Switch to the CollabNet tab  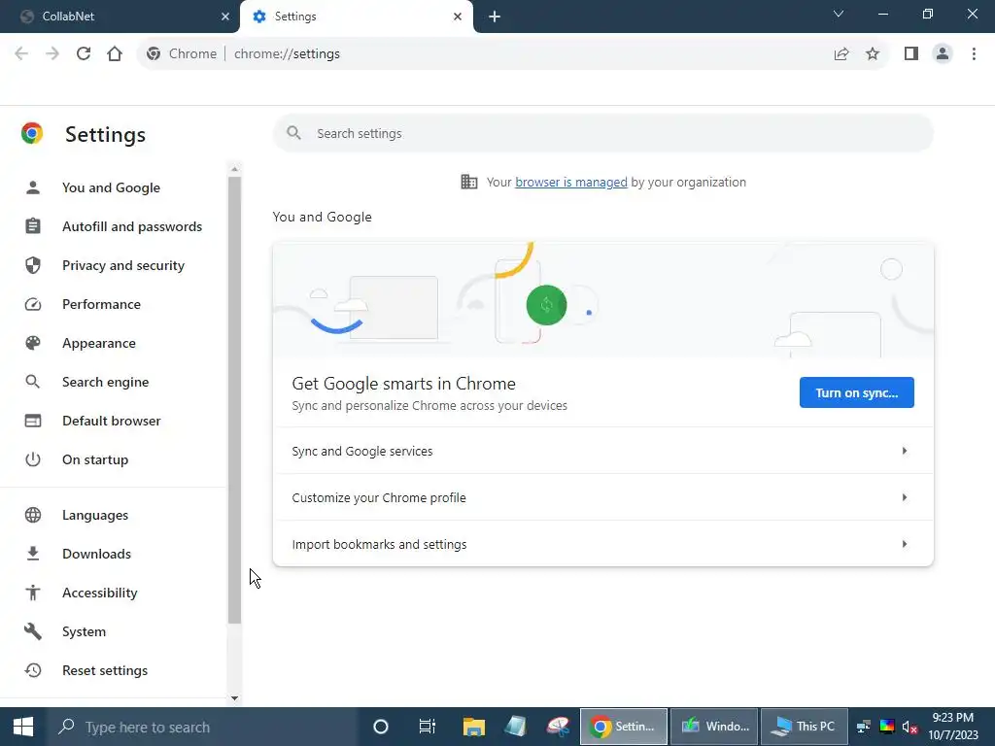click(x=120, y=17)
